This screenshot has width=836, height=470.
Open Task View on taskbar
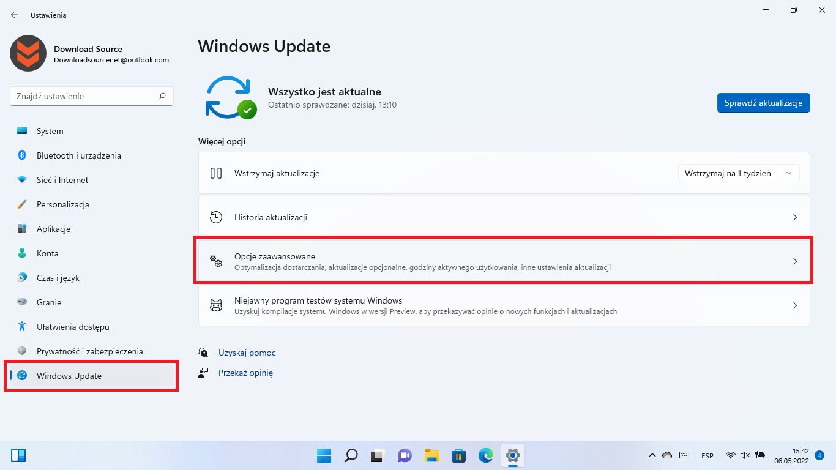pyautogui.click(x=378, y=455)
